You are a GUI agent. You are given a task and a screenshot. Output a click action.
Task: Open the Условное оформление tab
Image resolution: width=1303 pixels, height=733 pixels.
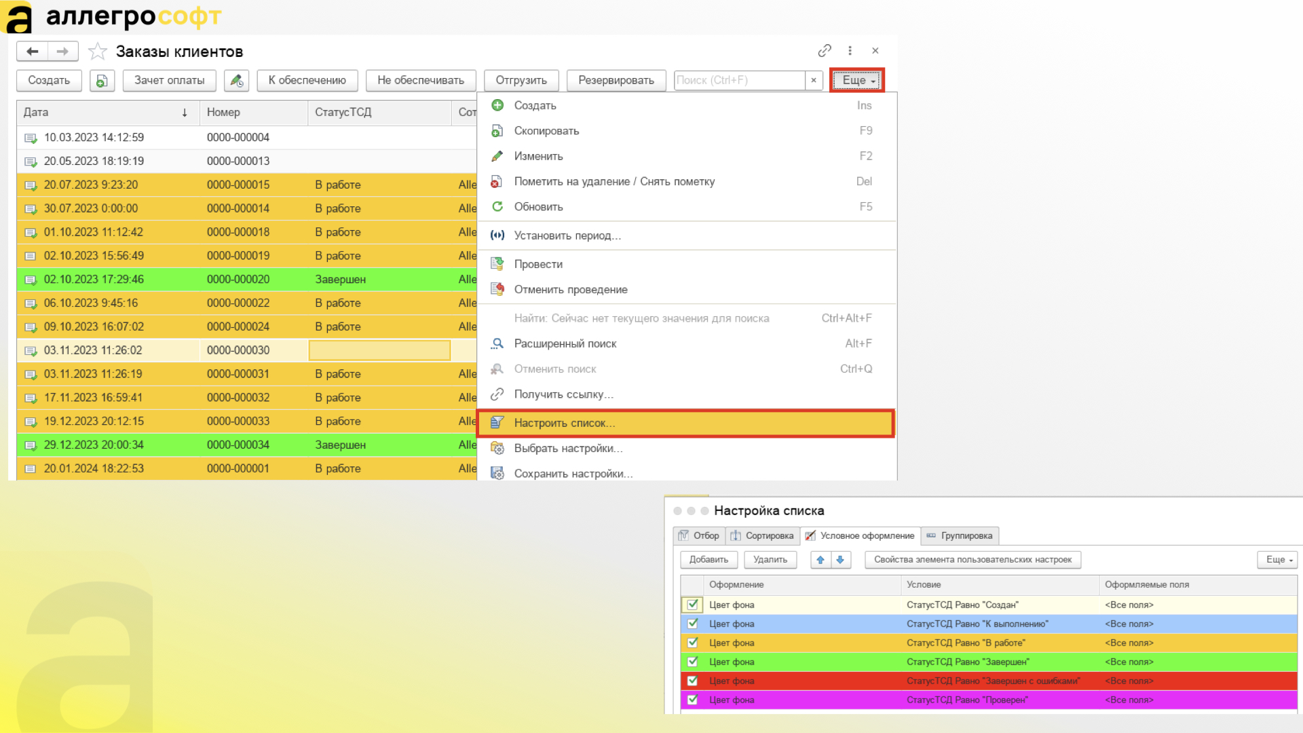(x=861, y=535)
